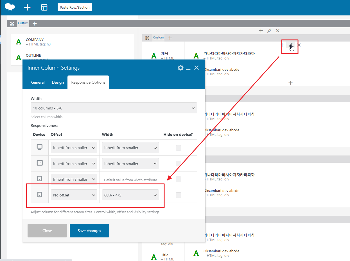Open Offset dropdown in portrait tablet row
The height and width of the screenshot is (261, 350).
(x=74, y=179)
